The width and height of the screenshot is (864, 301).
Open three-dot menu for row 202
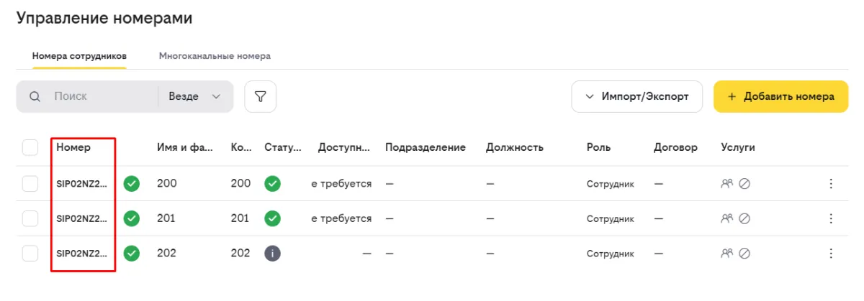pyautogui.click(x=831, y=253)
